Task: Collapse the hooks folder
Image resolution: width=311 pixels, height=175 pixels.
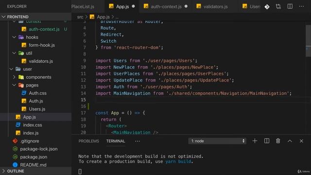Action: [x=14, y=37]
